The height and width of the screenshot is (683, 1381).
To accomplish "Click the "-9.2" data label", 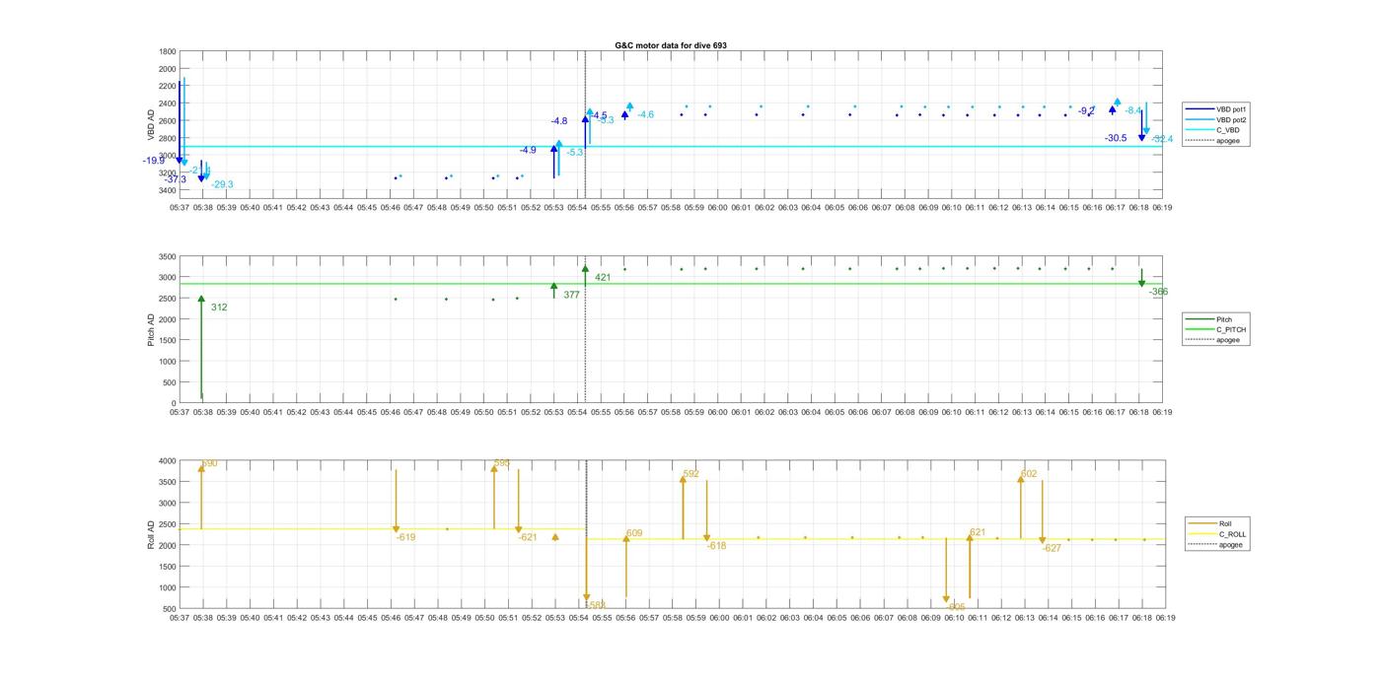I will click(x=1086, y=111).
